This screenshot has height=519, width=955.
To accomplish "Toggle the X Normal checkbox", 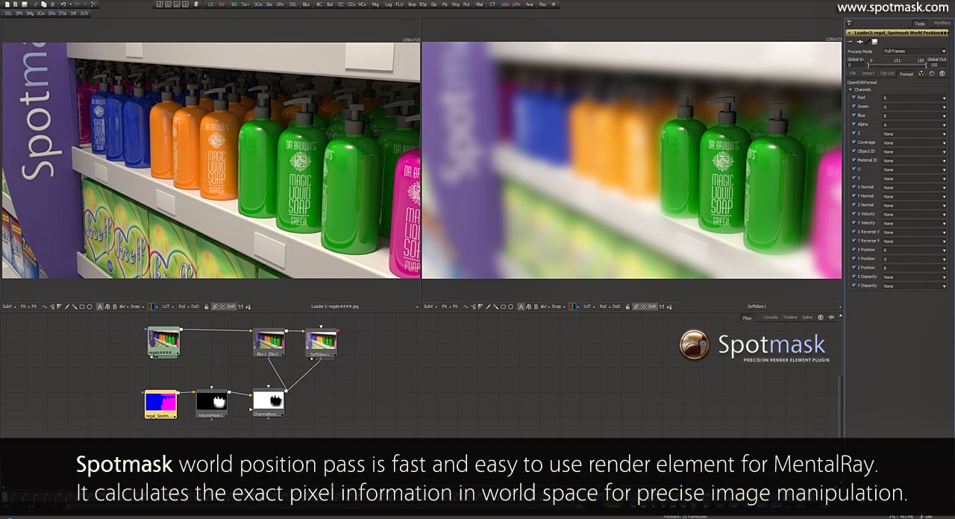I will click(854, 187).
